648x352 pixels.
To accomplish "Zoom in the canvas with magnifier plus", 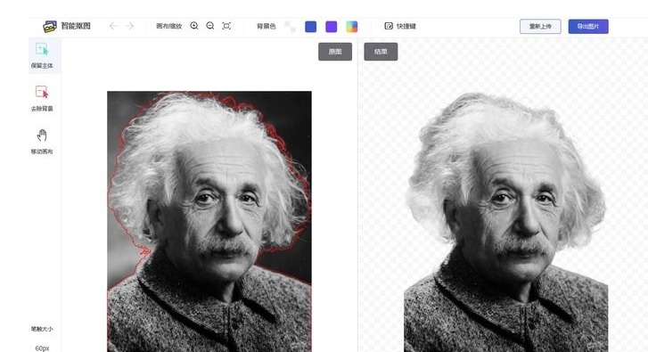I will (194, 26).
